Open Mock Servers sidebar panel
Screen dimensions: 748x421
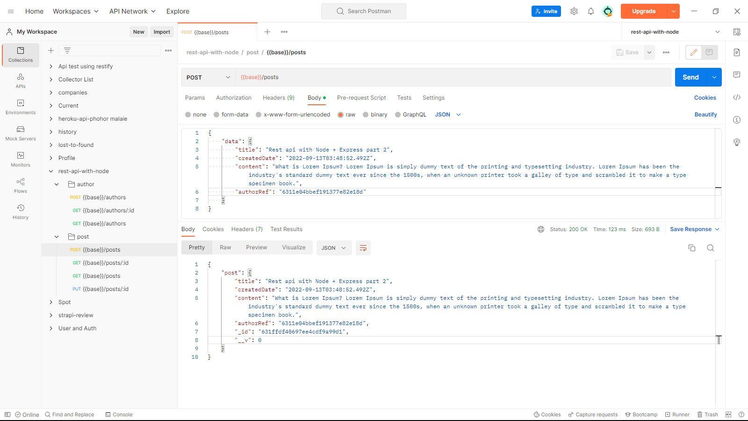pyautogui.click(x=21, y=133)
